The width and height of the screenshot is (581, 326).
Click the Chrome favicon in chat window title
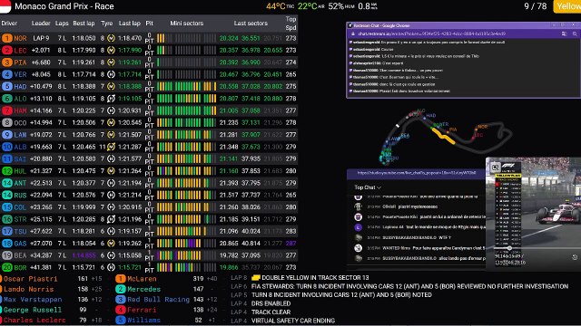pos(350,25)
